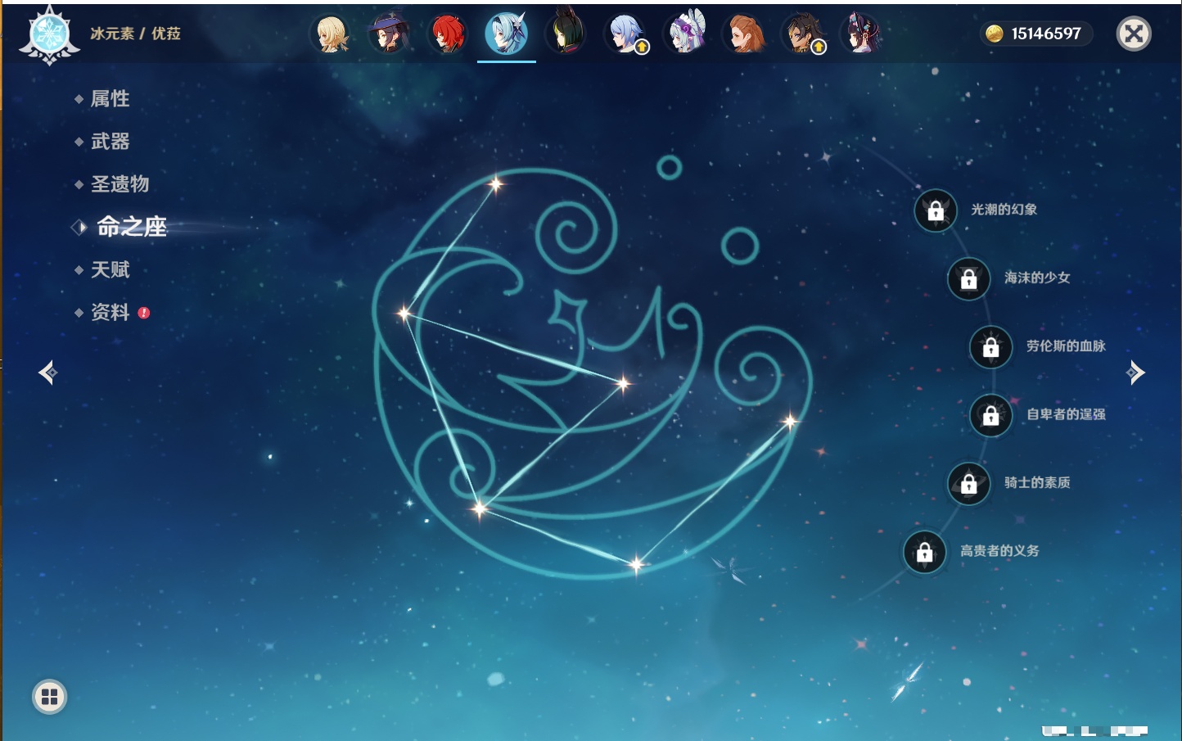Choose the white-haired portrait with purple headdress
1182x741 pixels.
(685, 34)
